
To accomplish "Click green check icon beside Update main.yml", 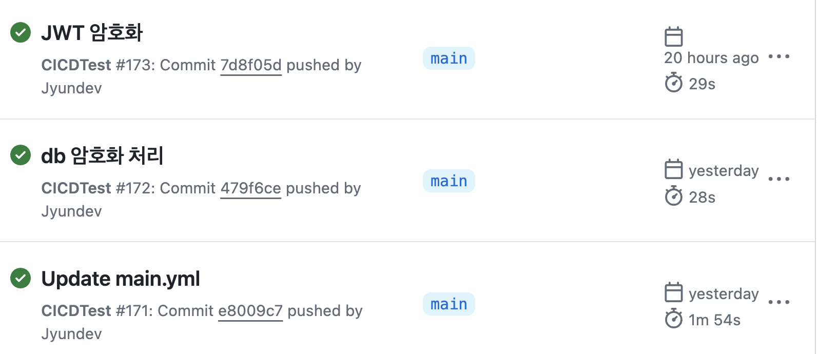I will [21, 278].
